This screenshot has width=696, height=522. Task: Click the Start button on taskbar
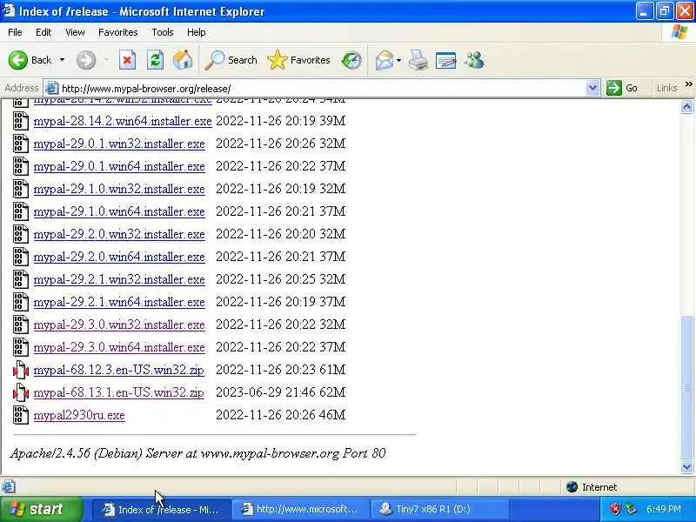[x=42, y=509]
